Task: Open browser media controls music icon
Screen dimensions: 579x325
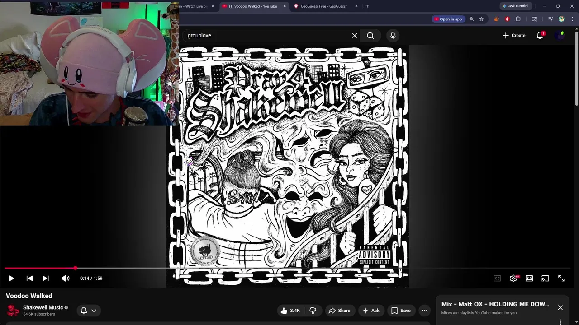Action: coord(551,19)
